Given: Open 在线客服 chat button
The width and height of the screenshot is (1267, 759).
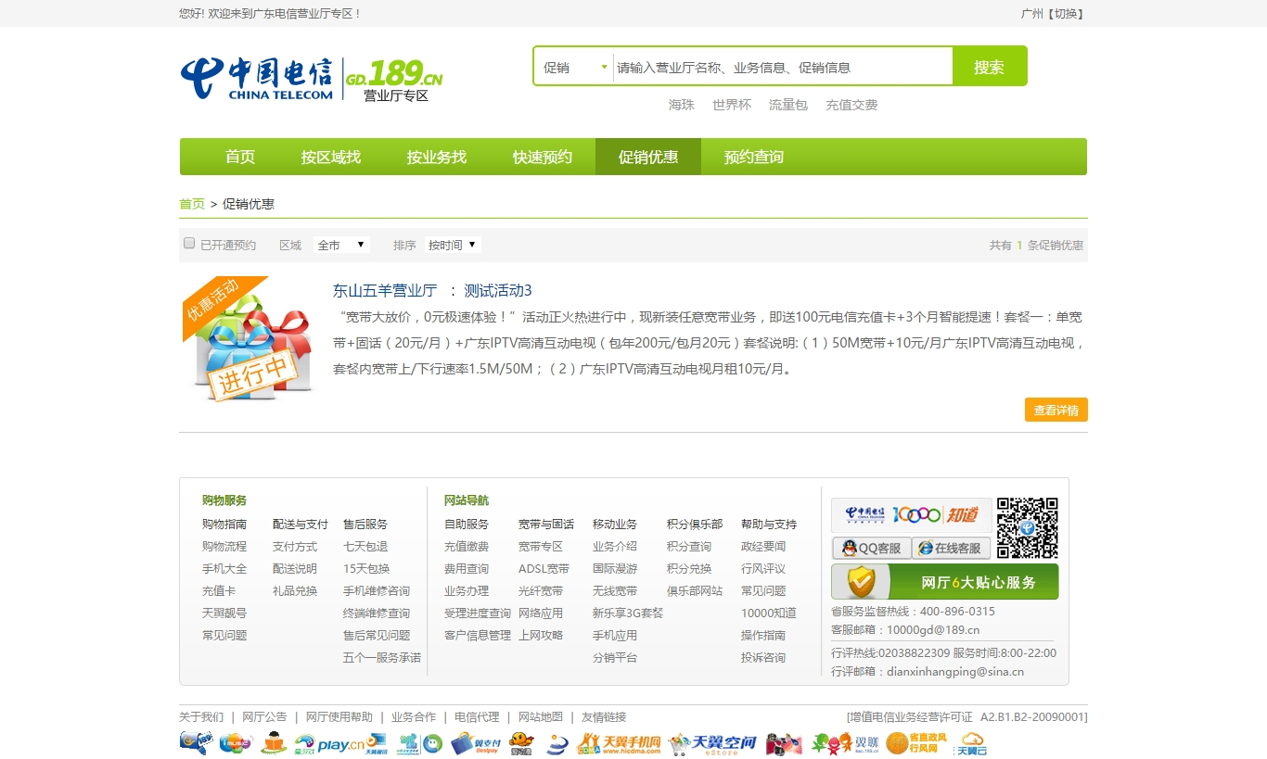Looking at the screenshot, I should [951, 548].
